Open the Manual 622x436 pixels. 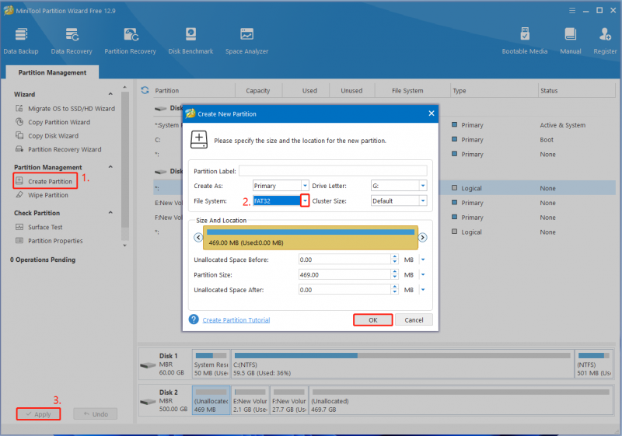[x=571, y=40]
